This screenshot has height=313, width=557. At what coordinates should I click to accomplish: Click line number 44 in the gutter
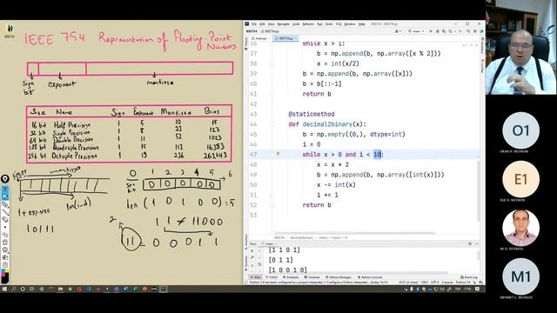(253, 124)
